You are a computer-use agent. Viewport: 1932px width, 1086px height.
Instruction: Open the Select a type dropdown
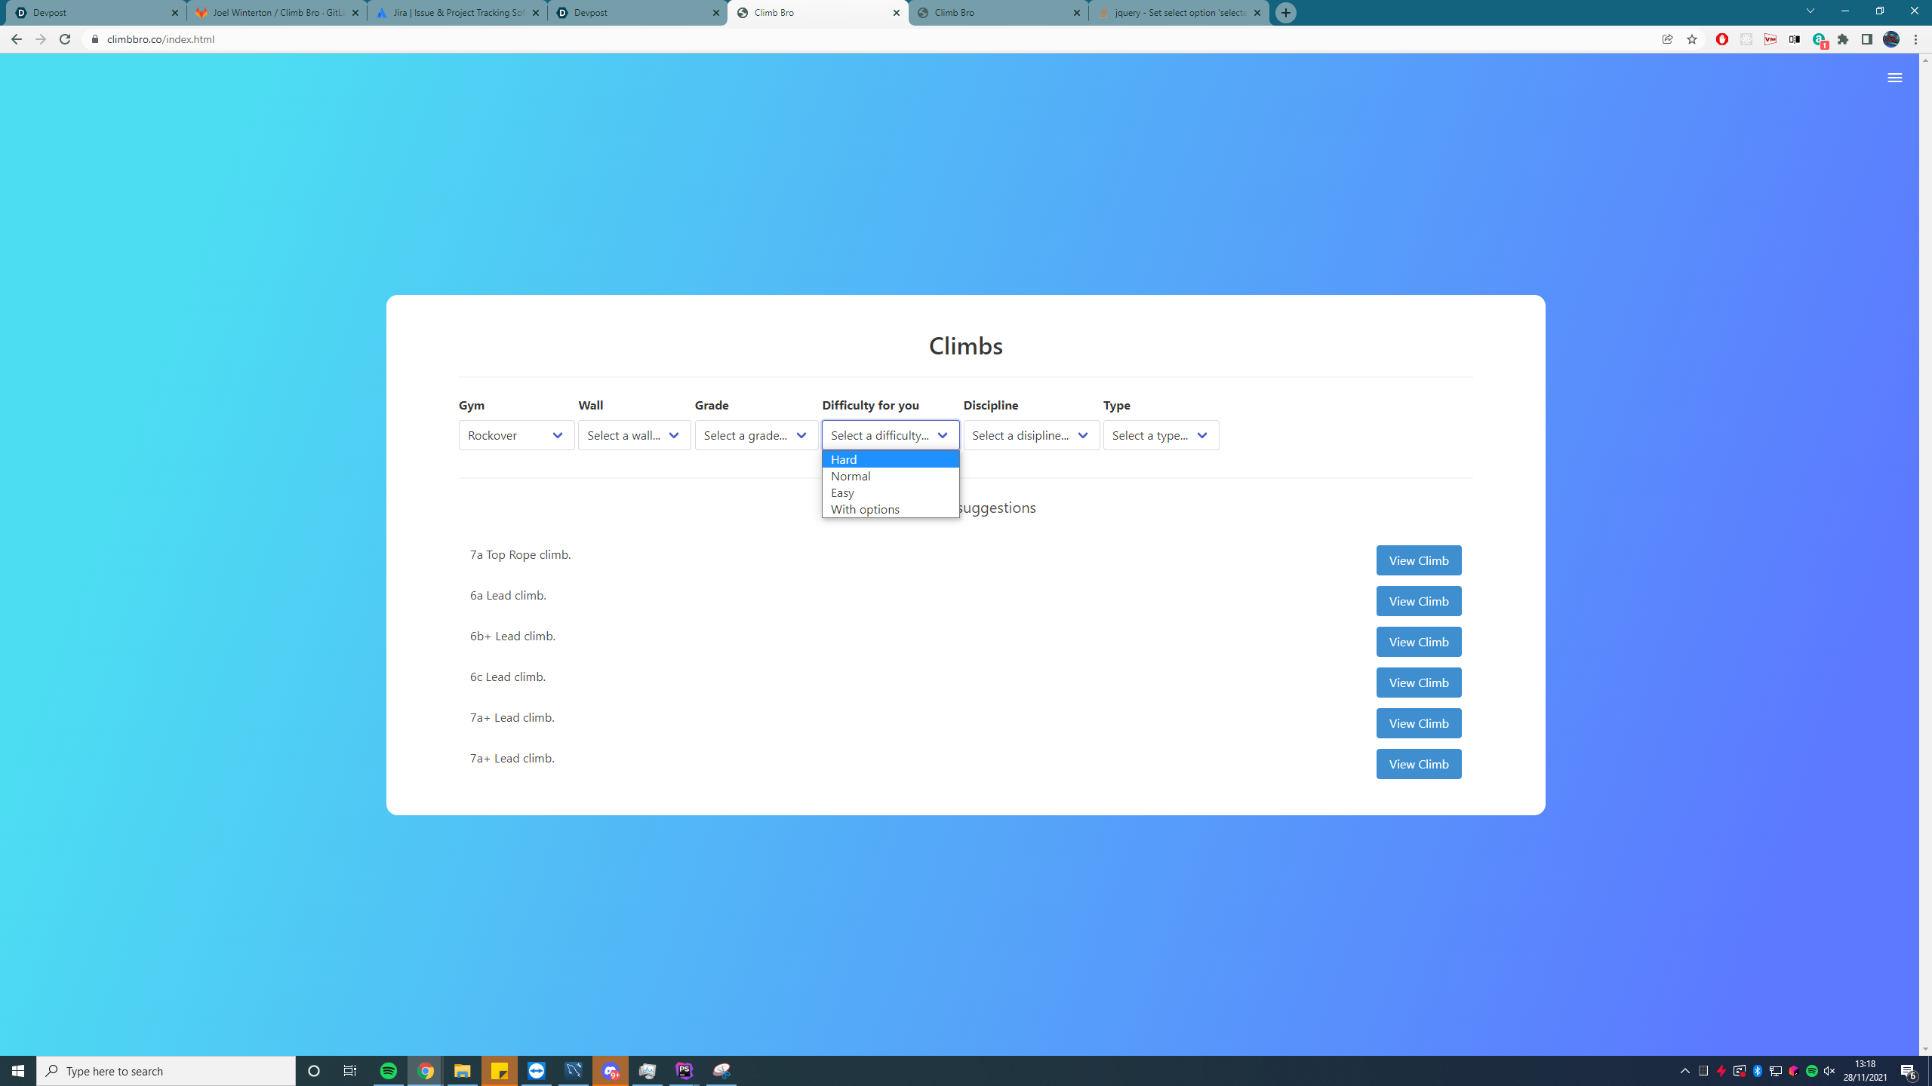[x=1161, y=435]
